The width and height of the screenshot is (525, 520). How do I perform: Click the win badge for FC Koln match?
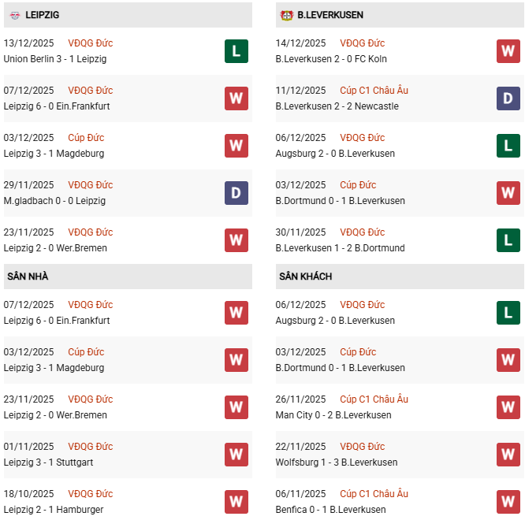coord(508,51)
